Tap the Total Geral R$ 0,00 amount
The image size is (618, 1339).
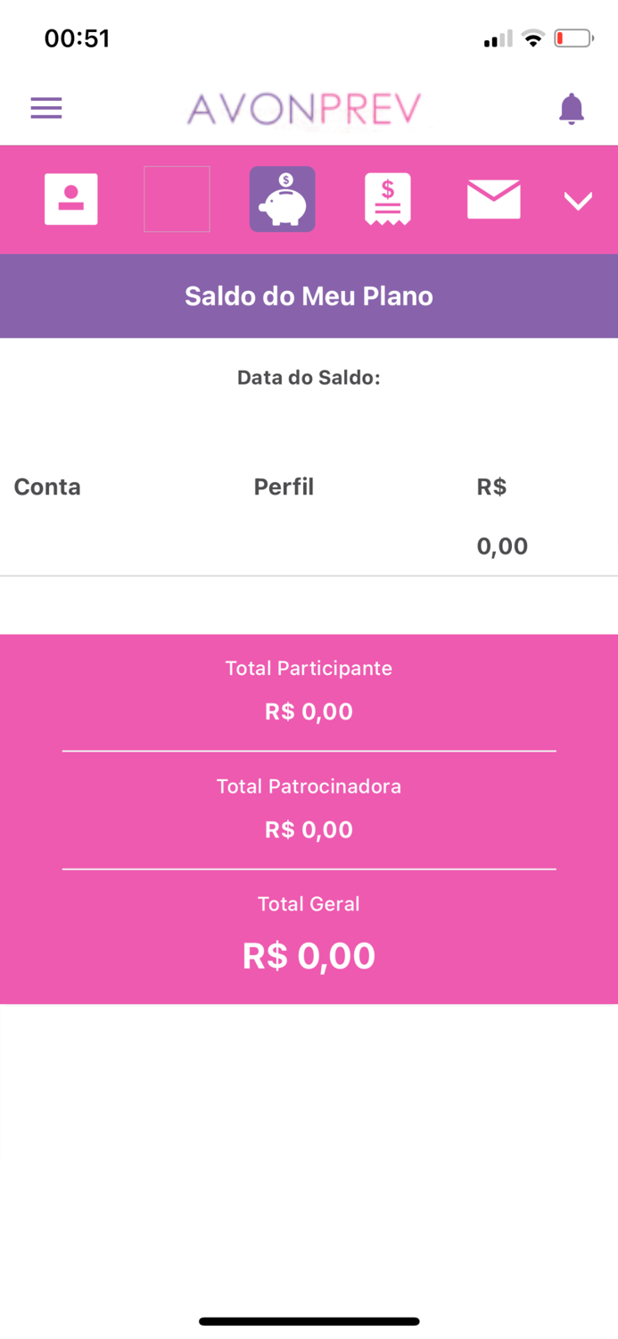(309, 955)
